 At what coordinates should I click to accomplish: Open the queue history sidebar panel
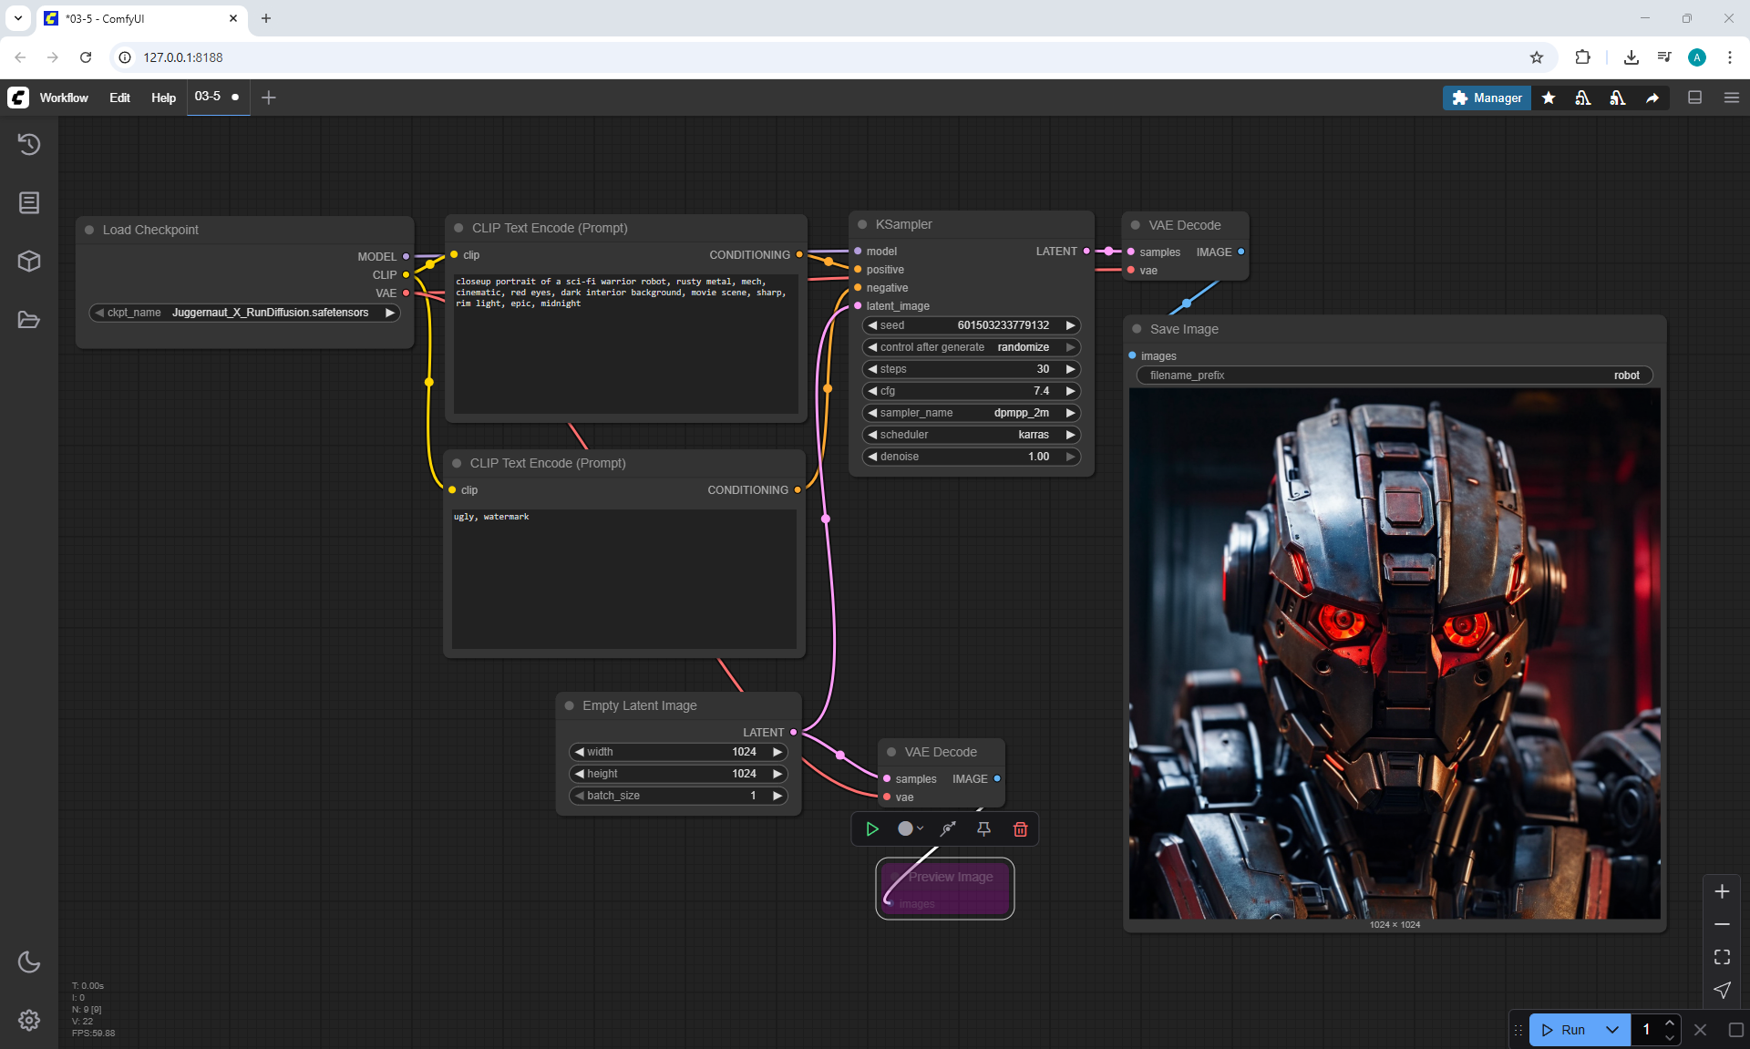pos(29,144)
